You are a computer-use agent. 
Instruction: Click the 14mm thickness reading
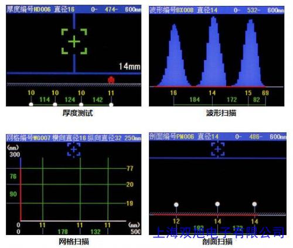[x=130, y=66]
